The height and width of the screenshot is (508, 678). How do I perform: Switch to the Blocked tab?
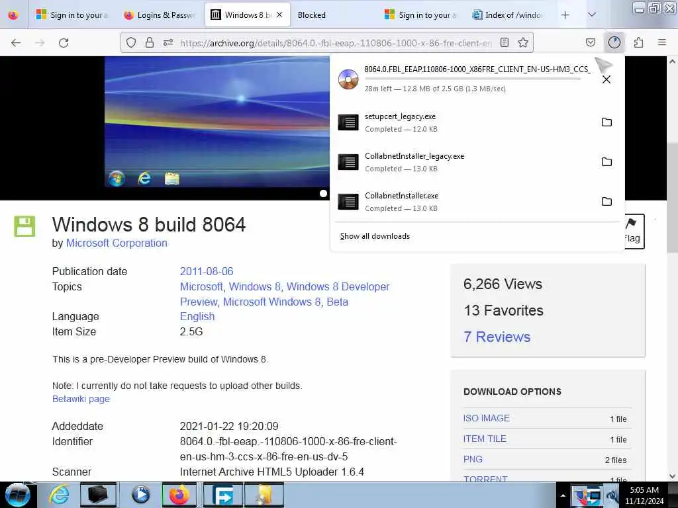(333, 15)
